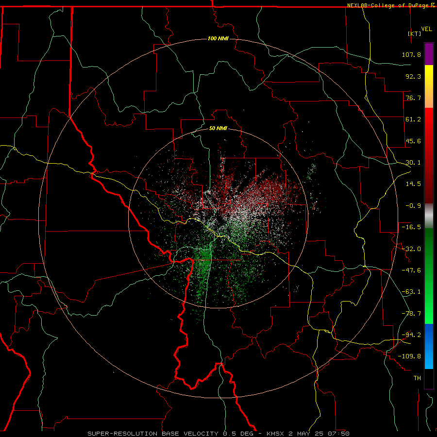
Task: Click the 50 NMI range ring label
Action: (218, 128)
